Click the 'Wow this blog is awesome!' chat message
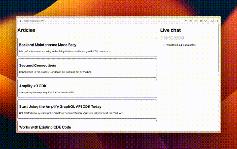The height and width of the screenshot is (149, 237). (x=181, y=45)
